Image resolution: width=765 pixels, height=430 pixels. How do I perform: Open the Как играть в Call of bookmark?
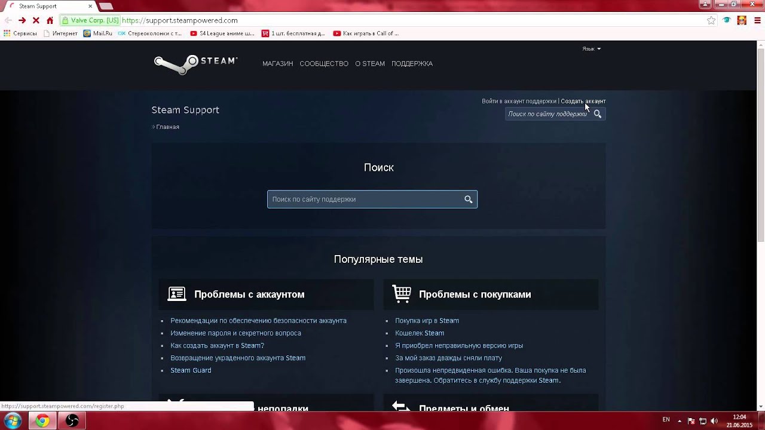pyautogui.click(x=366, y=33)
